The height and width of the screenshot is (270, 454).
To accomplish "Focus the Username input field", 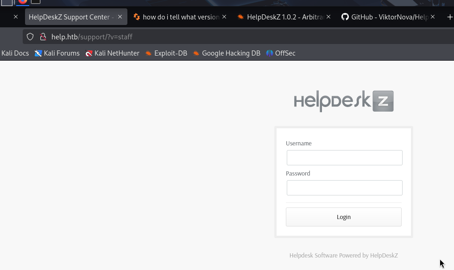I will [344, 157].
